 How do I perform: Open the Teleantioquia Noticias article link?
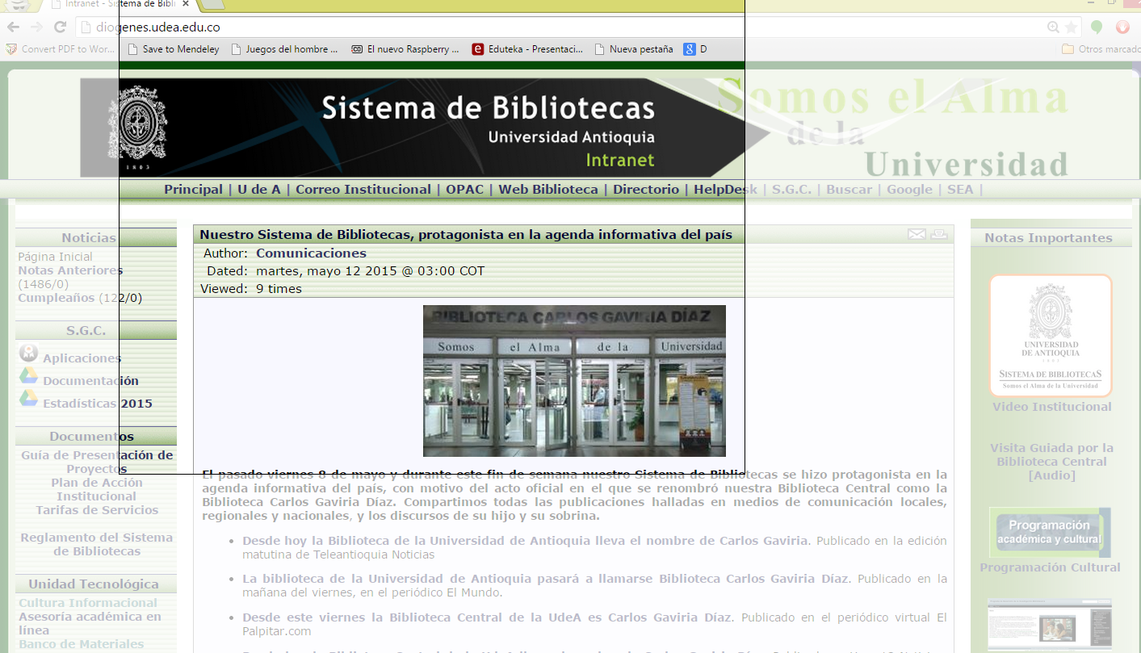(526, 541)
